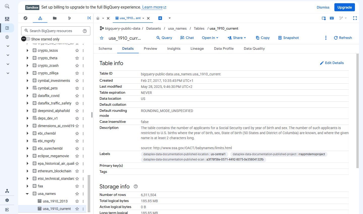The image size is (363, 214).
Task: Switch to the Data Quality tab
Action: tap(254, 48)
